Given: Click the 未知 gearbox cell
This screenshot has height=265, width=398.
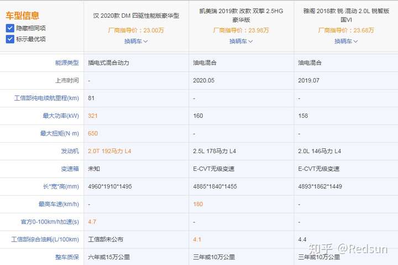Looking at the screenshot, I should tap(94, 169).
